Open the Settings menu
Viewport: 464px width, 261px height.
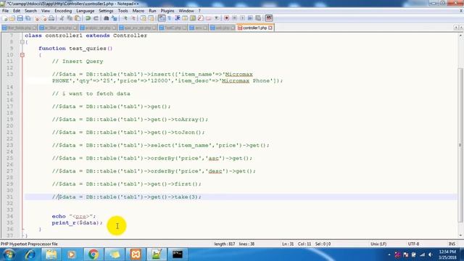coord(106,11)
